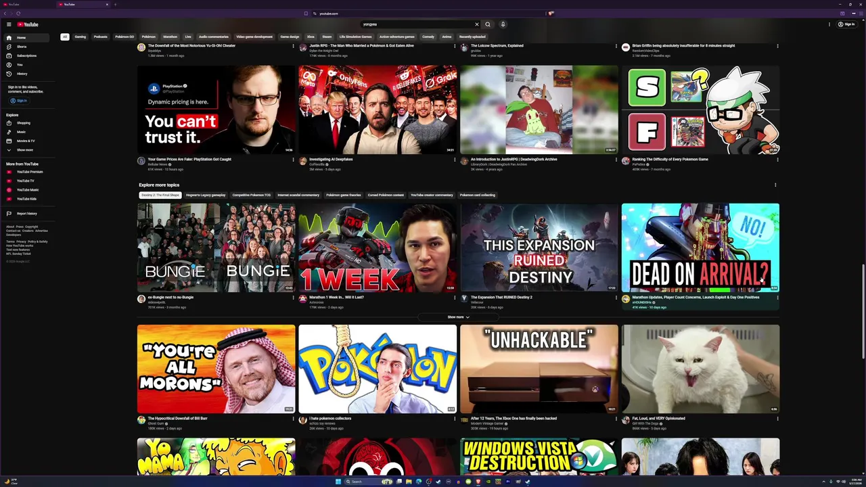Click the magnifier search button
866x487 pixels.
point(487,24)
